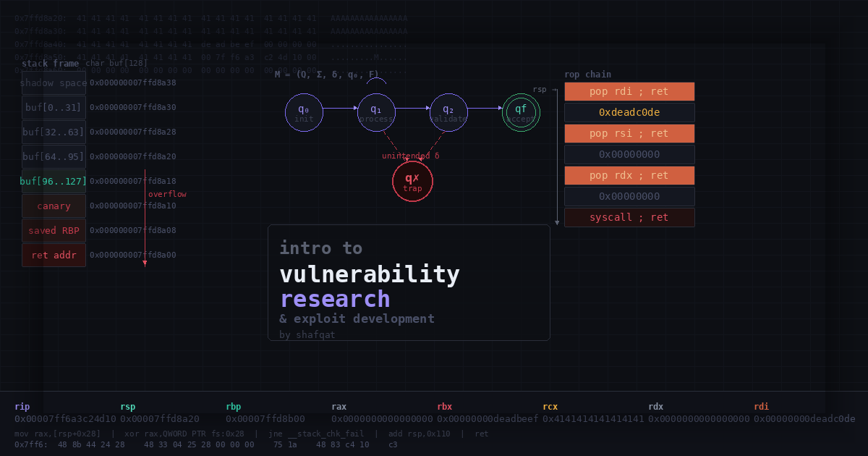Click the qx trap state node
The image size is (868, 456).
(x=412, y=181)
